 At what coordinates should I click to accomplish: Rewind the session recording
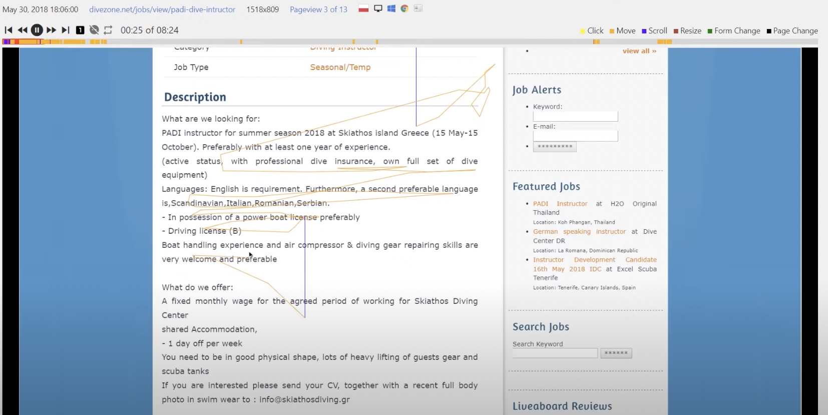coord(23,30)
